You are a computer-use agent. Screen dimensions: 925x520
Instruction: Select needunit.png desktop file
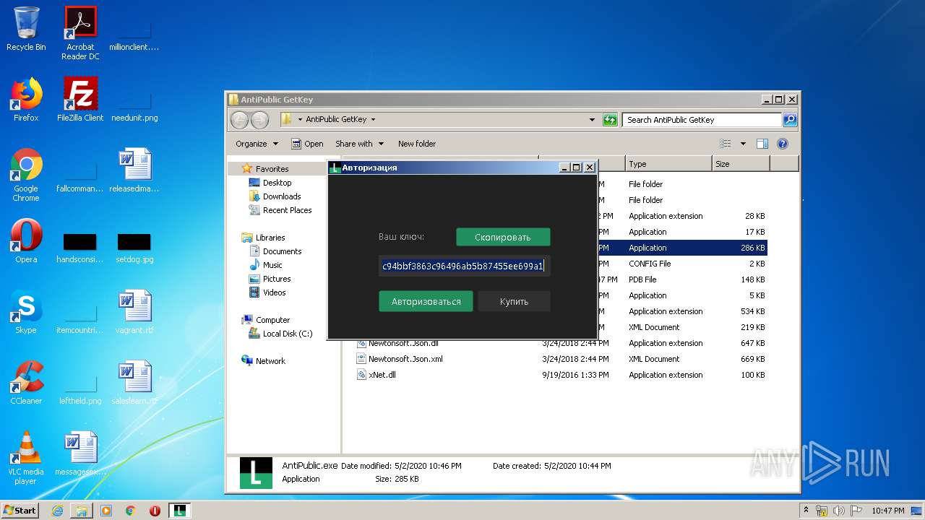point(134,105)
